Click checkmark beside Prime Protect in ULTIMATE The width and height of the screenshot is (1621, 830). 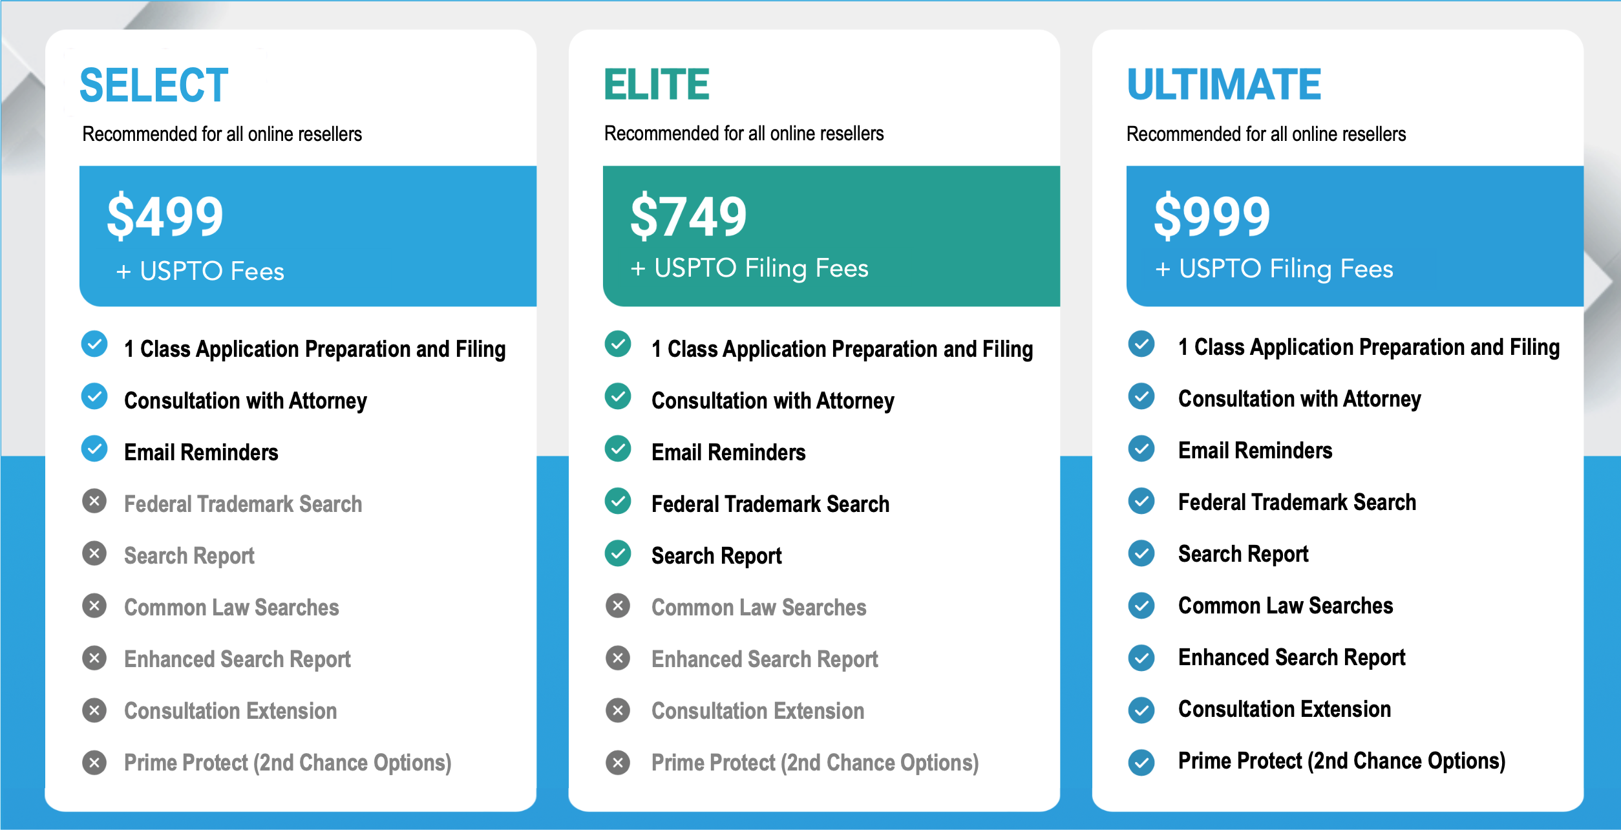(x=1141, y=761)
